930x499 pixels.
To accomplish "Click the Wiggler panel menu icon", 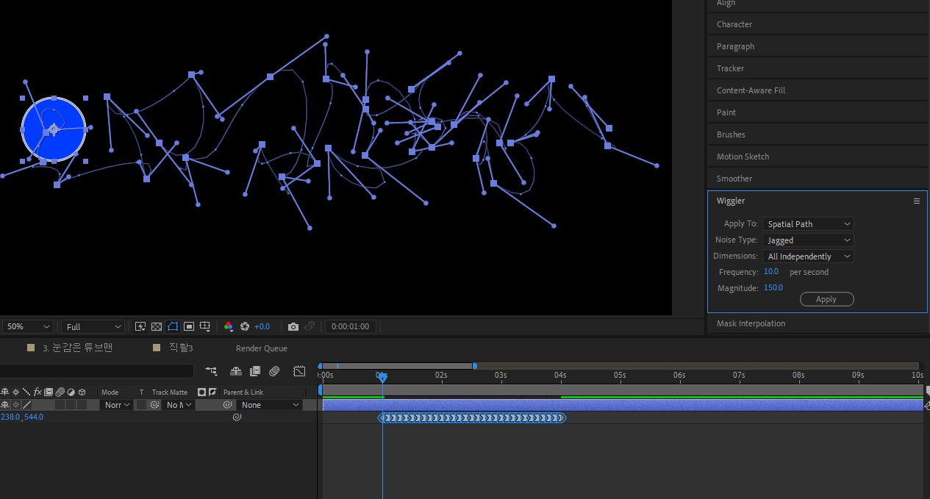I will click(x=917, y=201).
